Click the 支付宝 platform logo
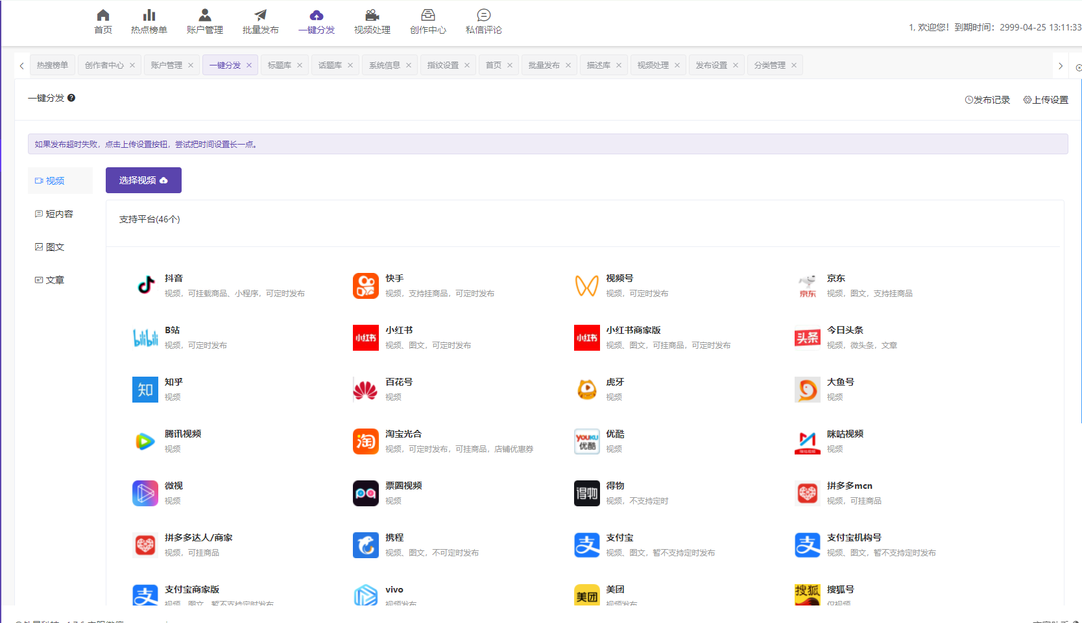The width and height of the screenshot is (1082, 623). pyautogui.click(x=587, y=545)
